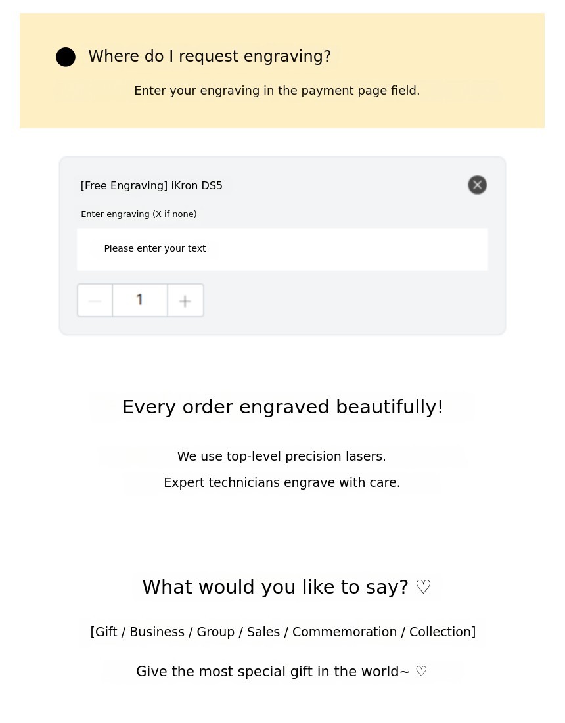Click the quantity number field showing 1
Viewport: 565px width, 723px height.
140,300
